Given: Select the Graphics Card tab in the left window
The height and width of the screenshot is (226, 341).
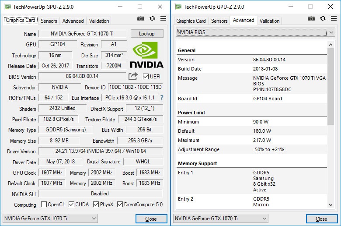Looking at the screenshot, I should (21, 20).
